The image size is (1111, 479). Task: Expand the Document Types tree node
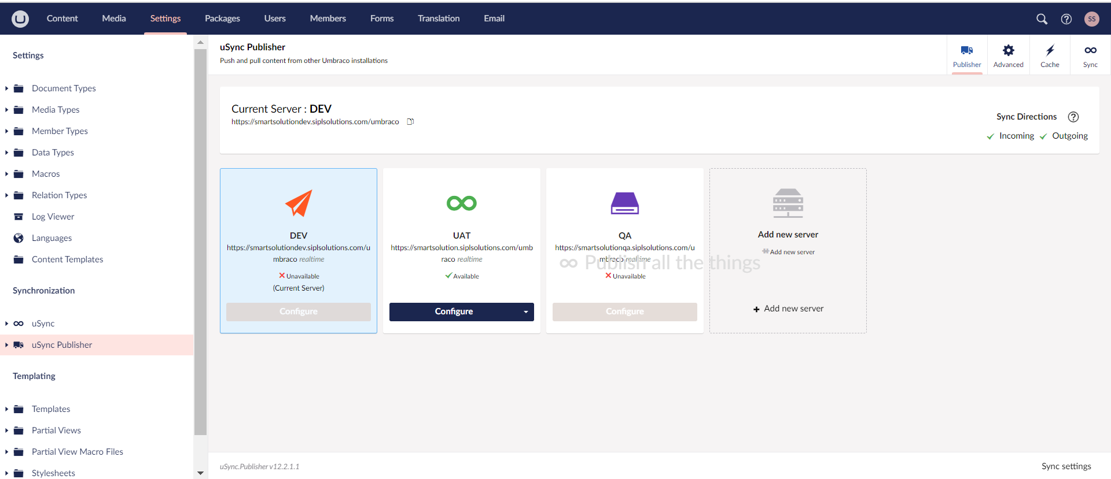pyautogui.click(x=6, y=88)
